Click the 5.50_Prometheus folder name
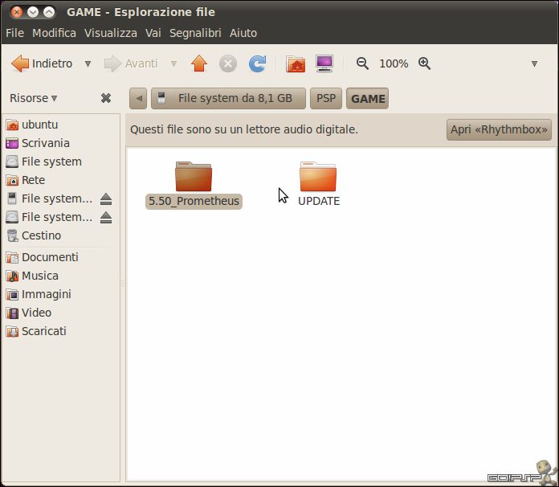559x487 pixels. [194, 201]
